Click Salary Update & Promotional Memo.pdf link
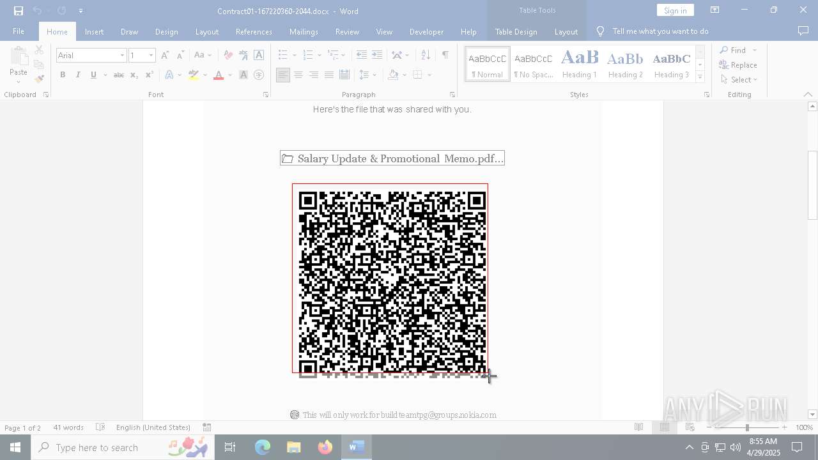This screenshot has height=460, width=818. click(x=392, y=158)
